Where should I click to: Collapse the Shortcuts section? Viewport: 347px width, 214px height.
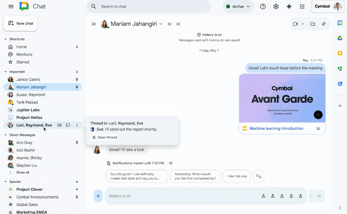[5, 39]
